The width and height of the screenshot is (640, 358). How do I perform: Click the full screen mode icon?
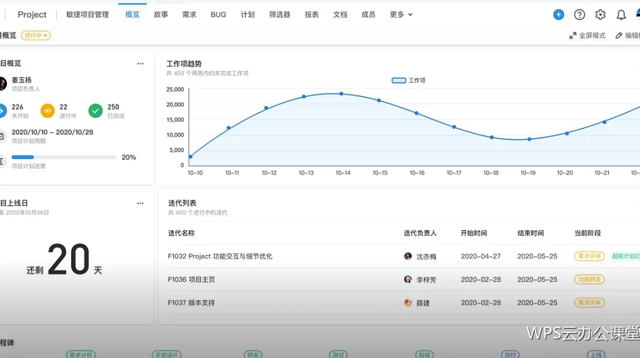pyautogui.click(x=573, y=36)
